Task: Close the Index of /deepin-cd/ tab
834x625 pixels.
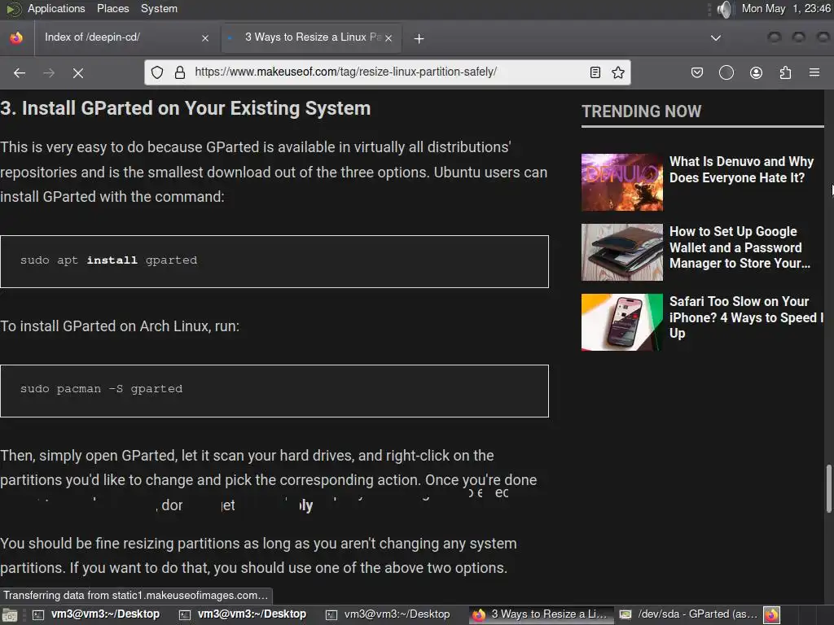Action: click(205, 38)
